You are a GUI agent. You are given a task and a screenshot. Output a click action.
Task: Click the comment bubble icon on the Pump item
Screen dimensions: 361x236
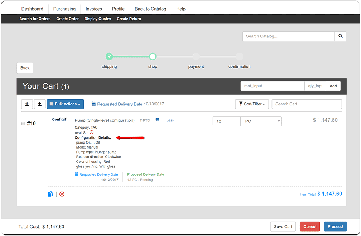pos(157,120)
